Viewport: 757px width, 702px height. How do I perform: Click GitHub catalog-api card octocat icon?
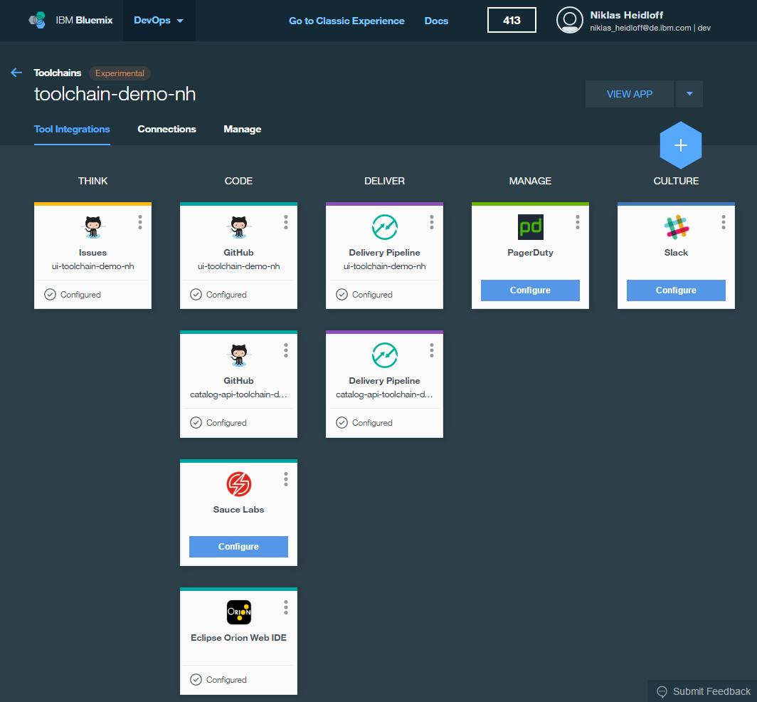[x=238, y=355]
